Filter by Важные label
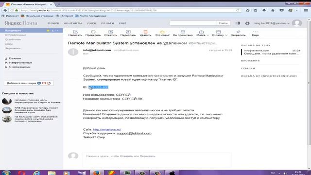The height and width of the screenshot is (175, 311). [15, 58]
